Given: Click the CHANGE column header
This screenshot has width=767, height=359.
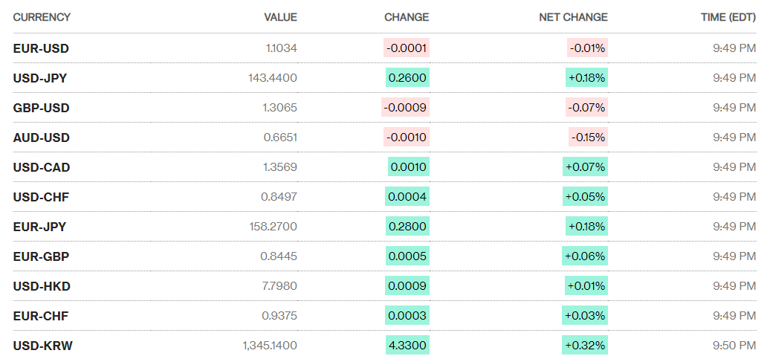Looking at the screenshot, I should [x=407, y=17].
